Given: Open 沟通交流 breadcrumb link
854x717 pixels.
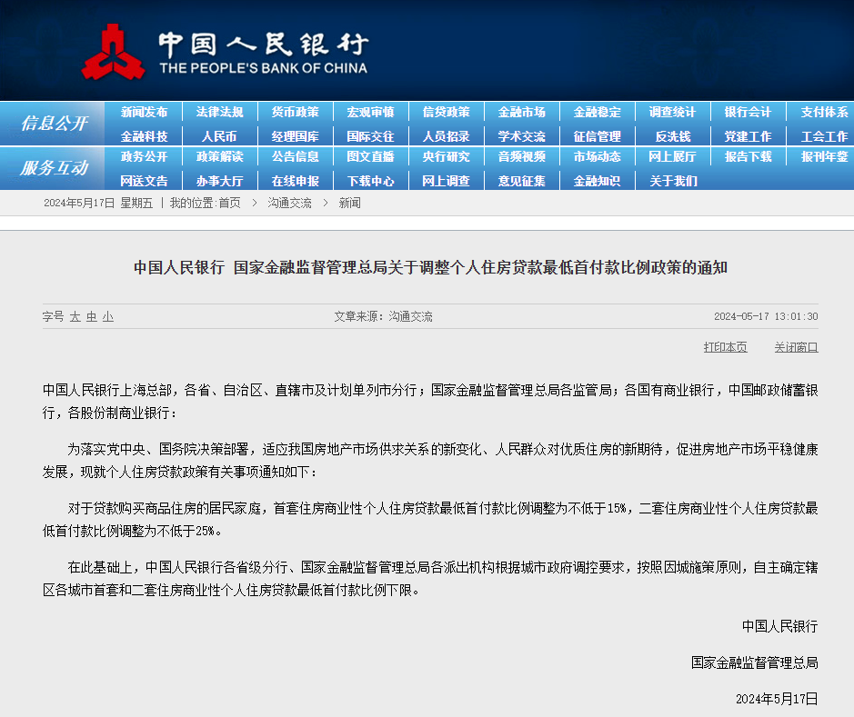Looking at the screenshot, I should point(289,203).
